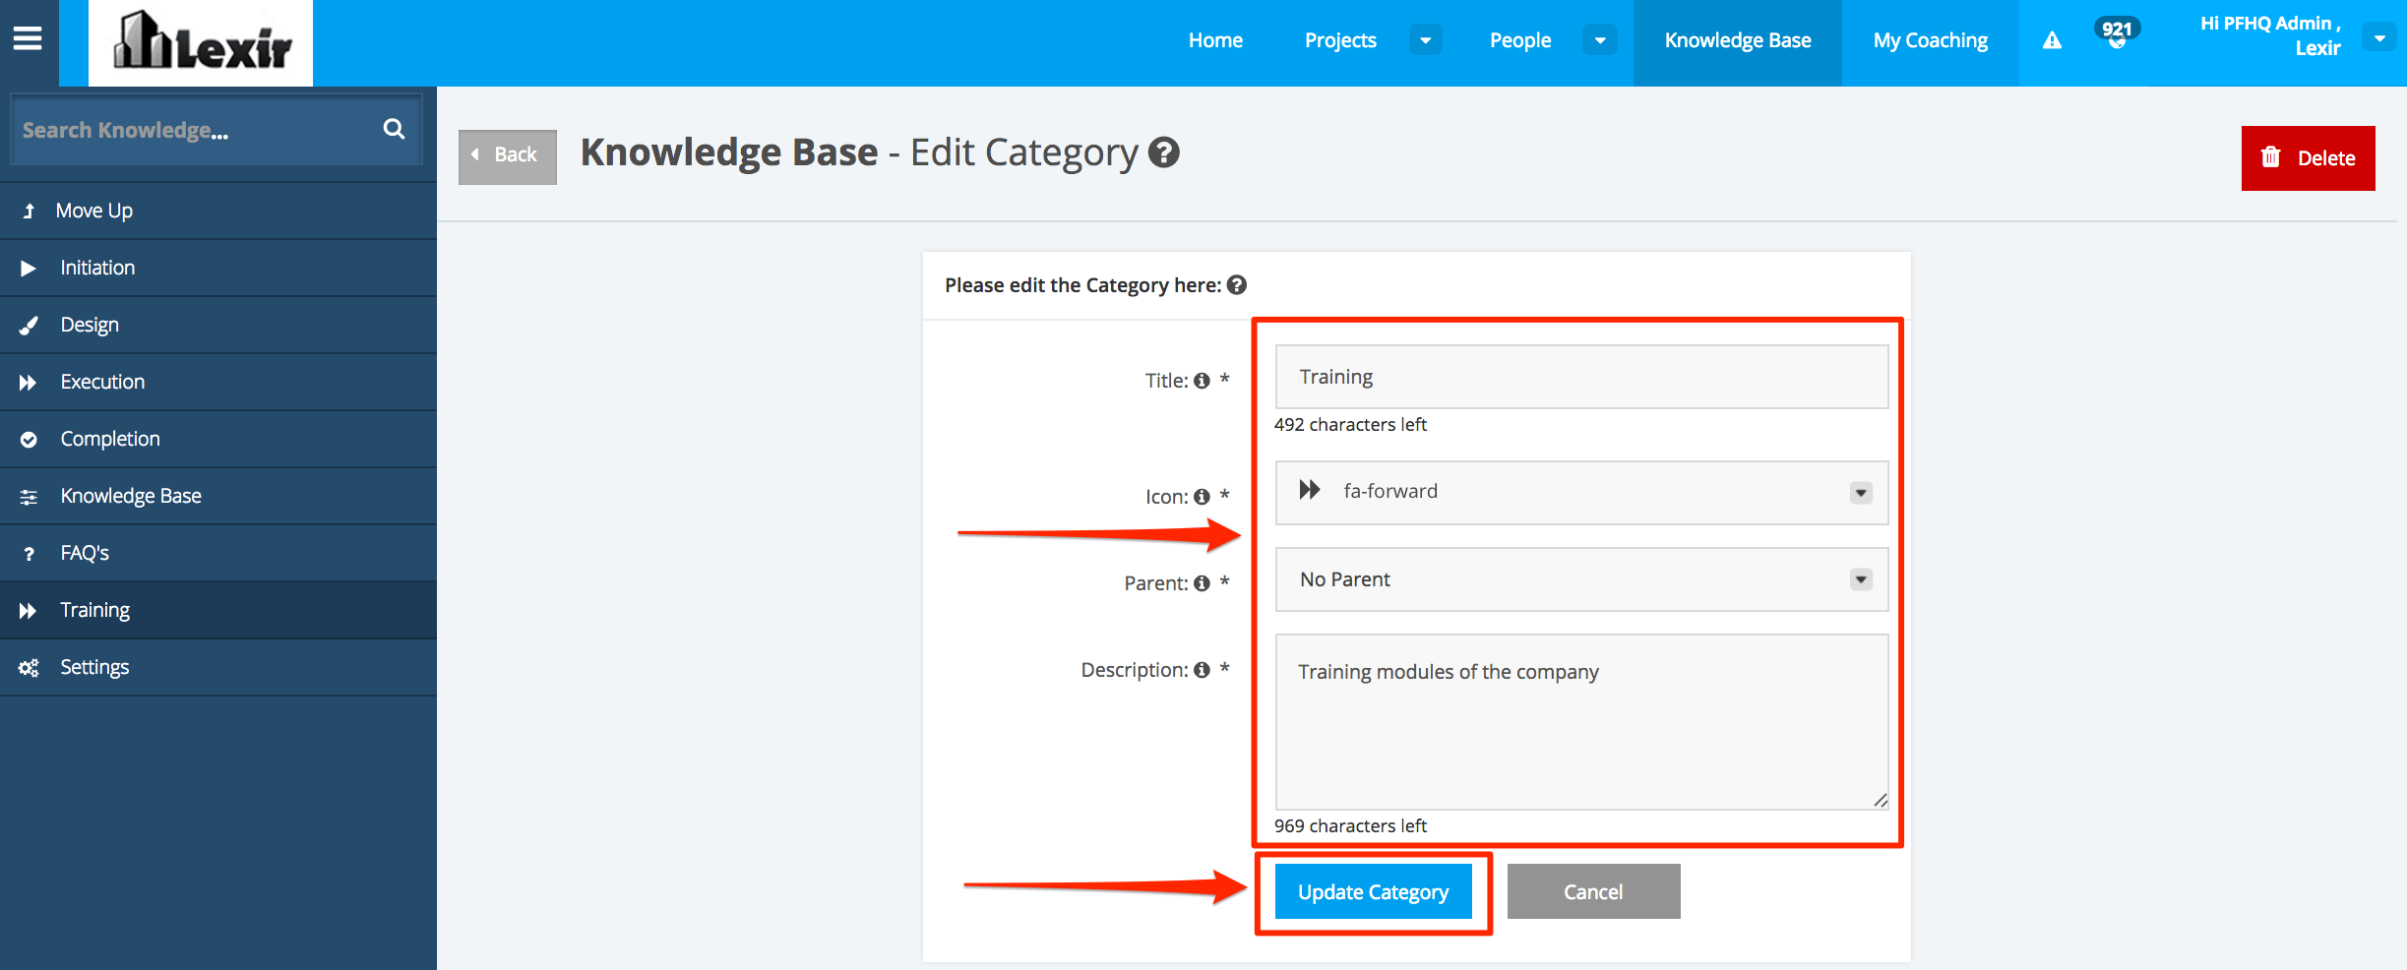Click the Settings gears icon in sidebar
This screenshot has width=2407, height=970.
(x=29, y=668)
